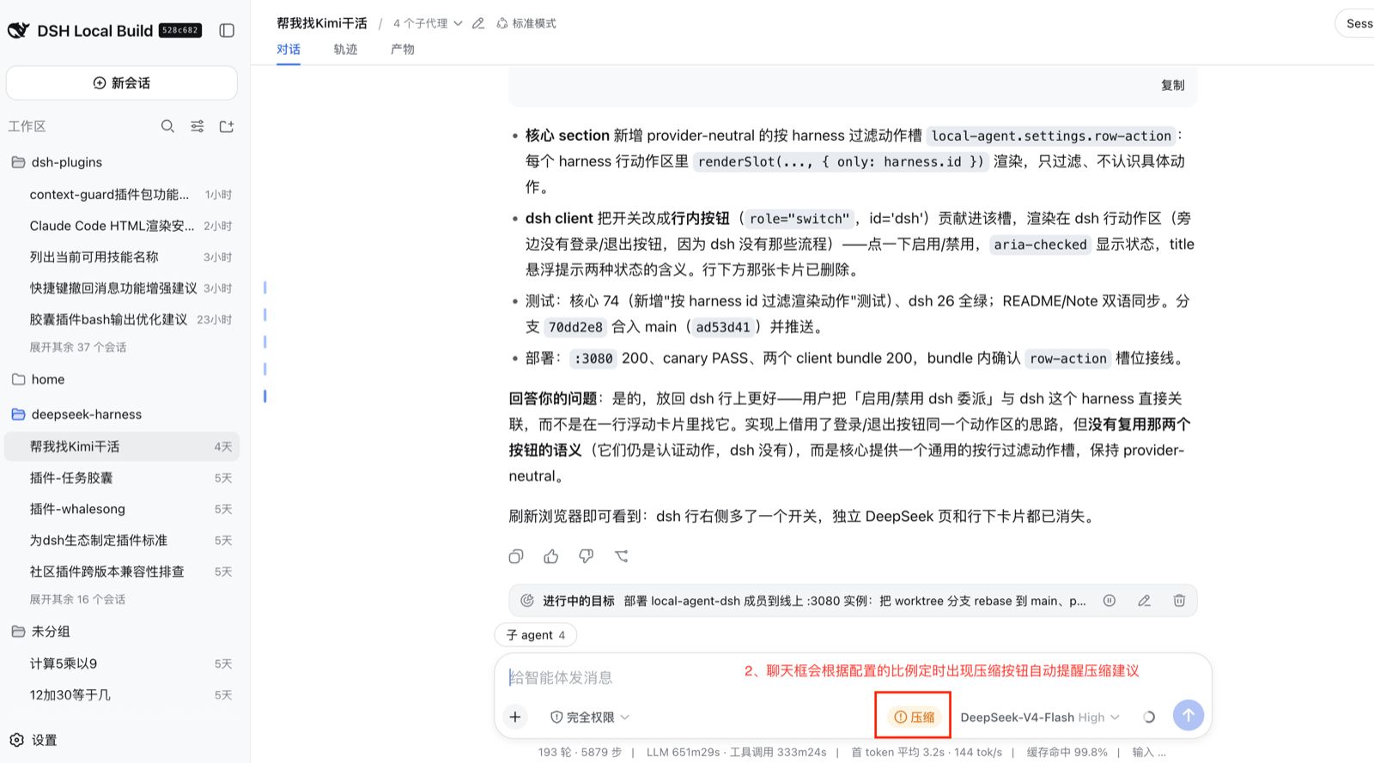Image resolution: width=1374 pixels, height=763 pixels.
Task: Open 插件-任务胶囊 conversation
Action: coord(122,478)
